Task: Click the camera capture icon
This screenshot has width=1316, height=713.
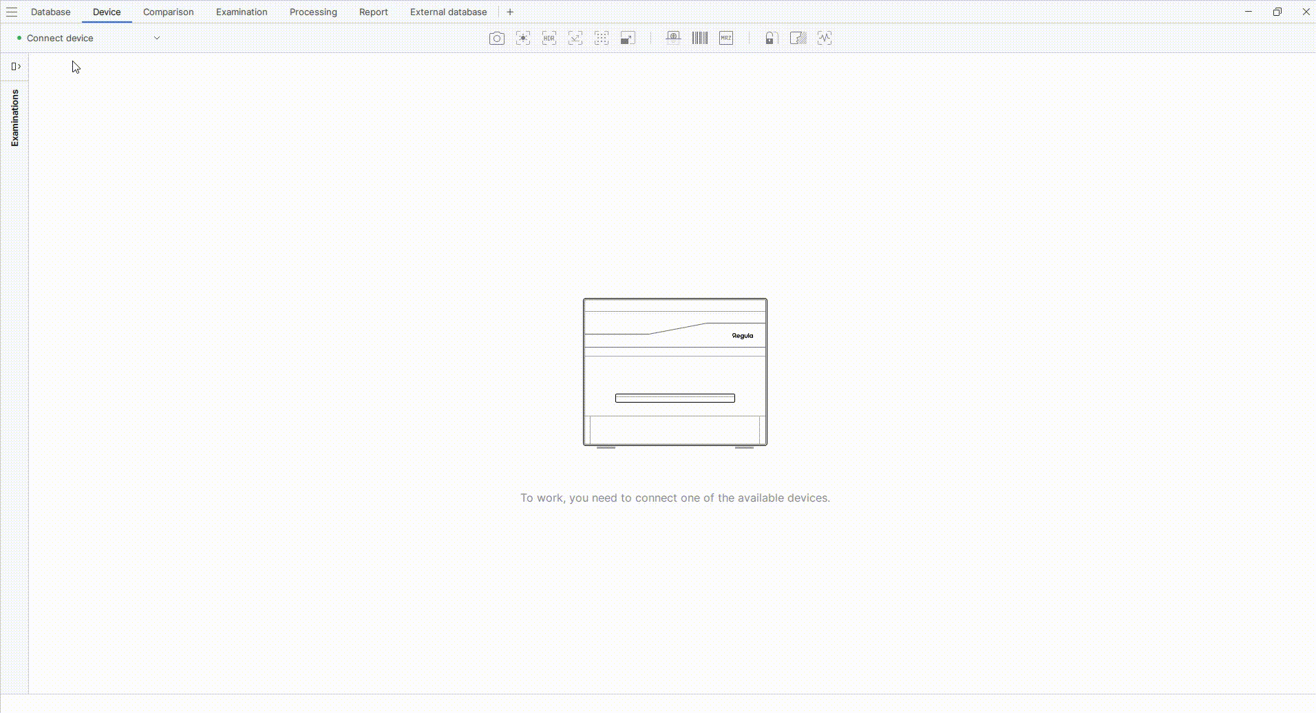Action: (496, 39)
